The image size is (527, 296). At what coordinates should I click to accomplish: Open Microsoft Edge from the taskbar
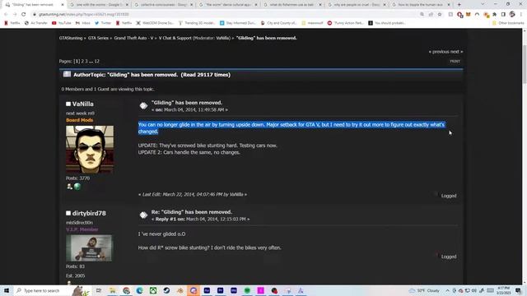[139, 290]
